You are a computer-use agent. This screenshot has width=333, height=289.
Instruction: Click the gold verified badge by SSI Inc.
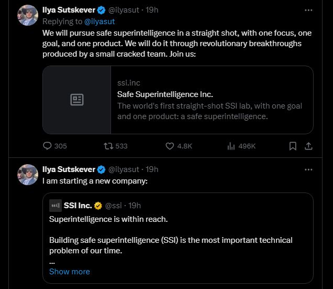pyautogui.click(x=98, y=205)
